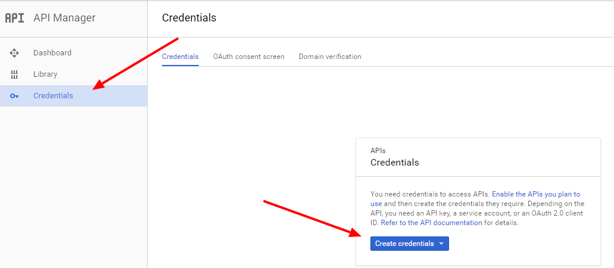Click the API logo icon
The width and height of the screenshot is (614, 268).
14,18
